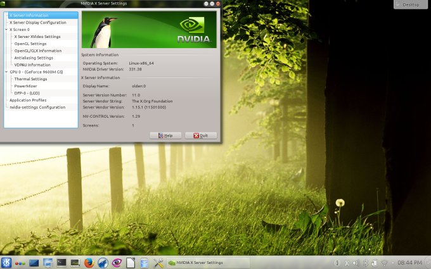431x269 pixels.
Task: Select DFP-0 - (LGD) display
Action: click(27, 93)
